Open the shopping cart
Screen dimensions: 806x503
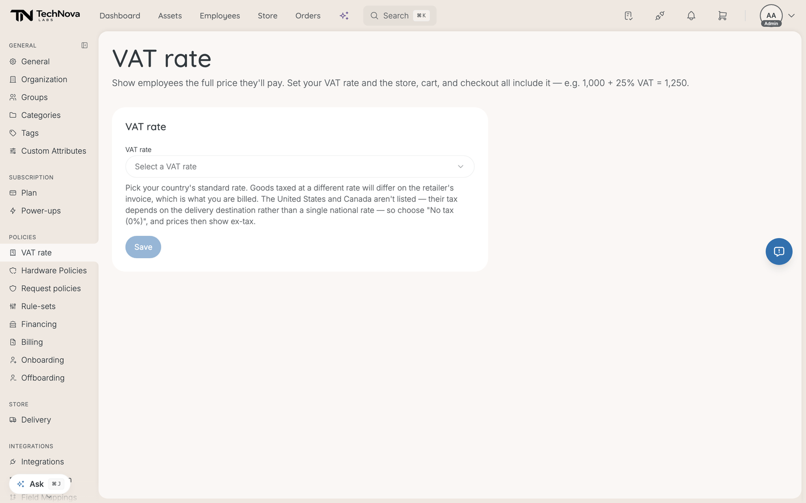[723, 16]
